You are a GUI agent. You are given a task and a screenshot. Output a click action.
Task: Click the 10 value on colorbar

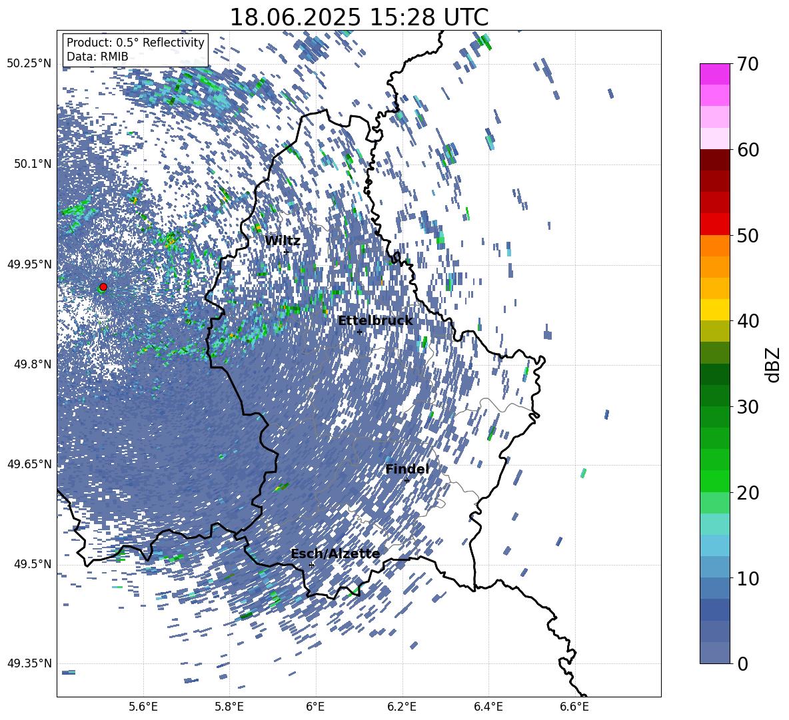(x=747, y=579)
